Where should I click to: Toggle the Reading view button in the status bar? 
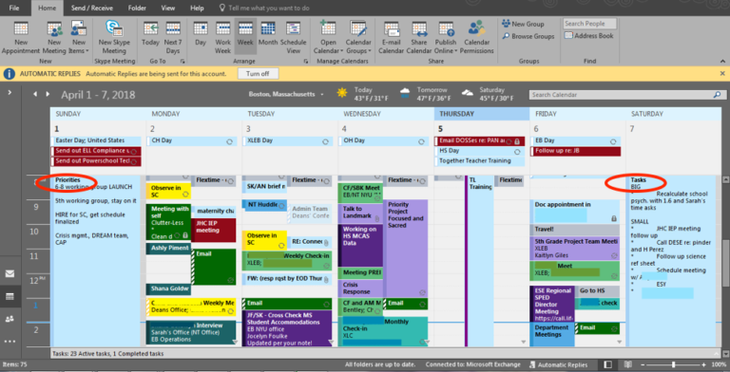click(x=627, y=364)
